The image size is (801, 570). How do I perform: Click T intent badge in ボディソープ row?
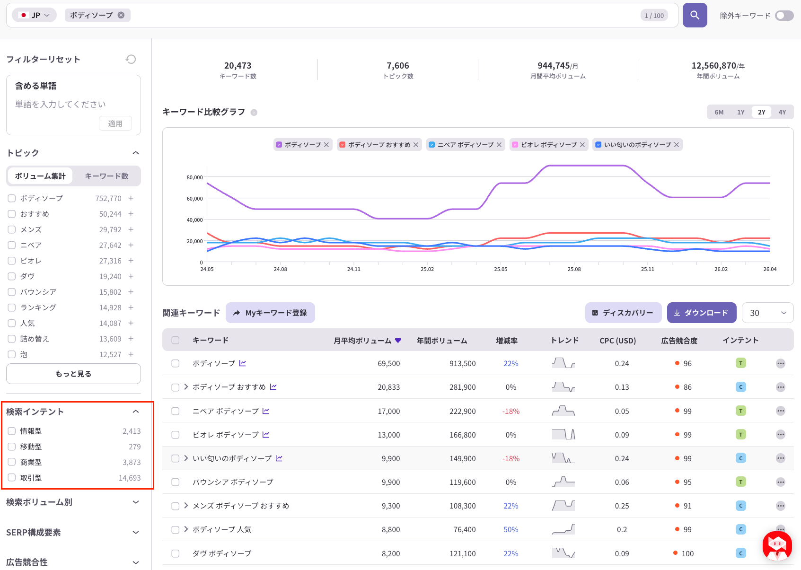tap(741, 363)
